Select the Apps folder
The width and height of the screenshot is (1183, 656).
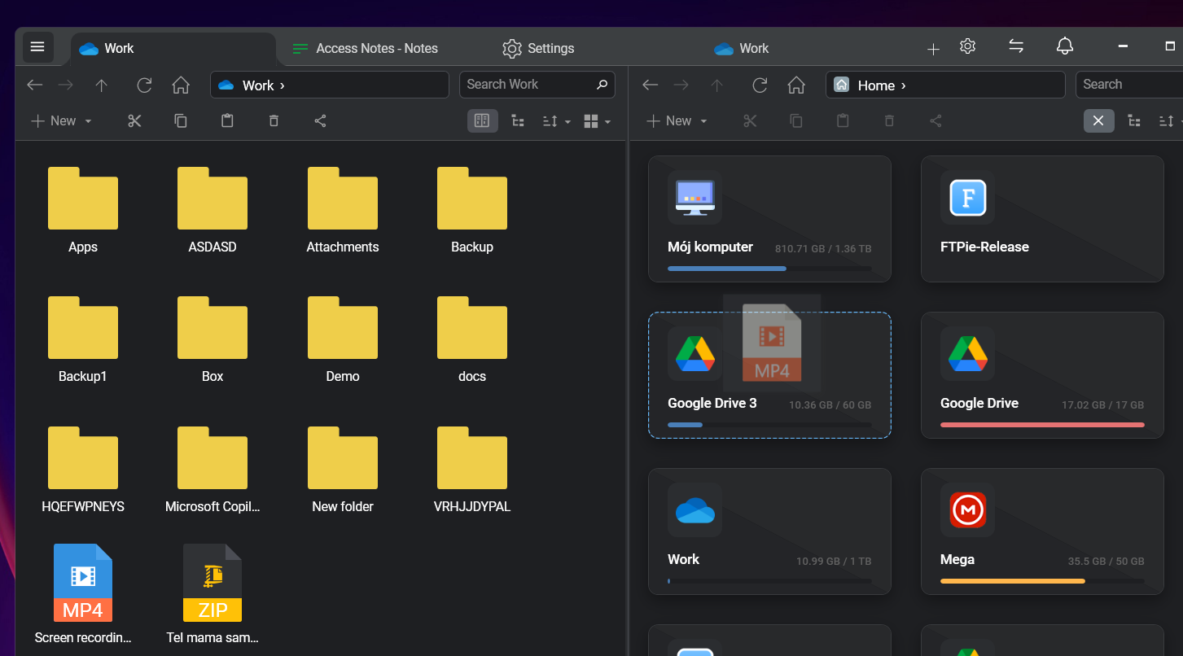tap(83, 210)
